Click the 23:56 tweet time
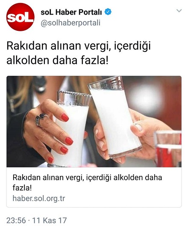The width and height of the screenshot is (188, 226). [16, 220]
